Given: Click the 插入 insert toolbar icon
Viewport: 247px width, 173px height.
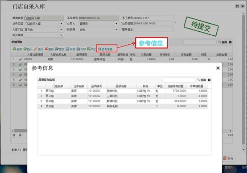Looking at the screenshot, I should click(x=25, y=49).
